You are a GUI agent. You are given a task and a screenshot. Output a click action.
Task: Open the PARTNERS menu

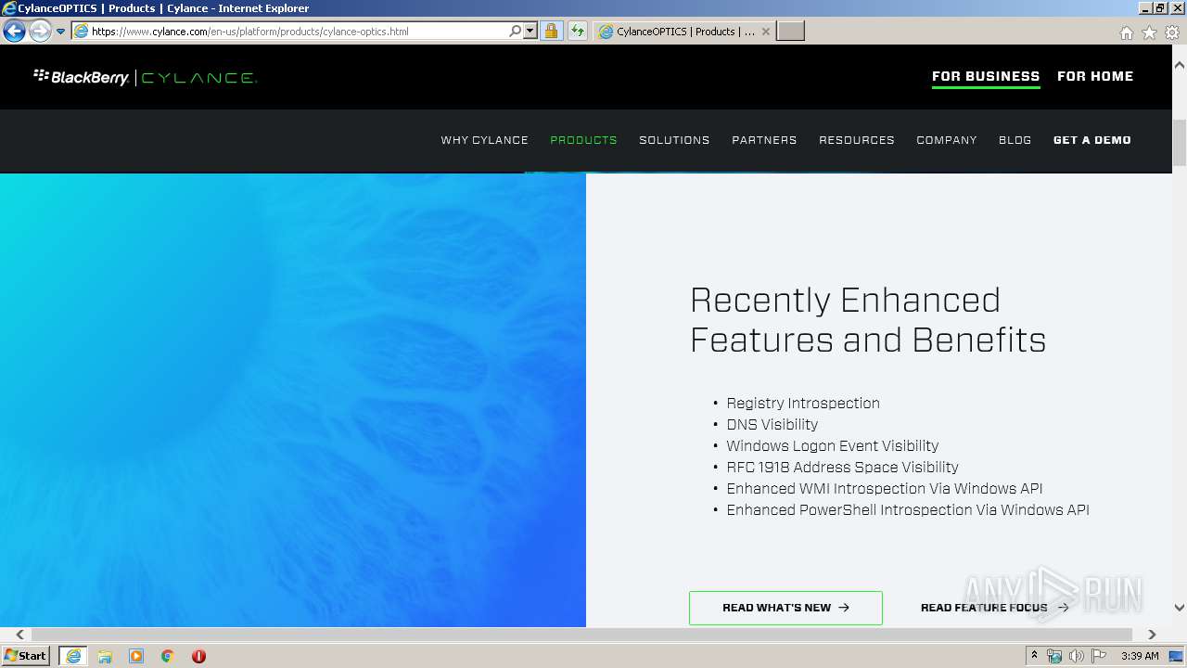(764, 140)
